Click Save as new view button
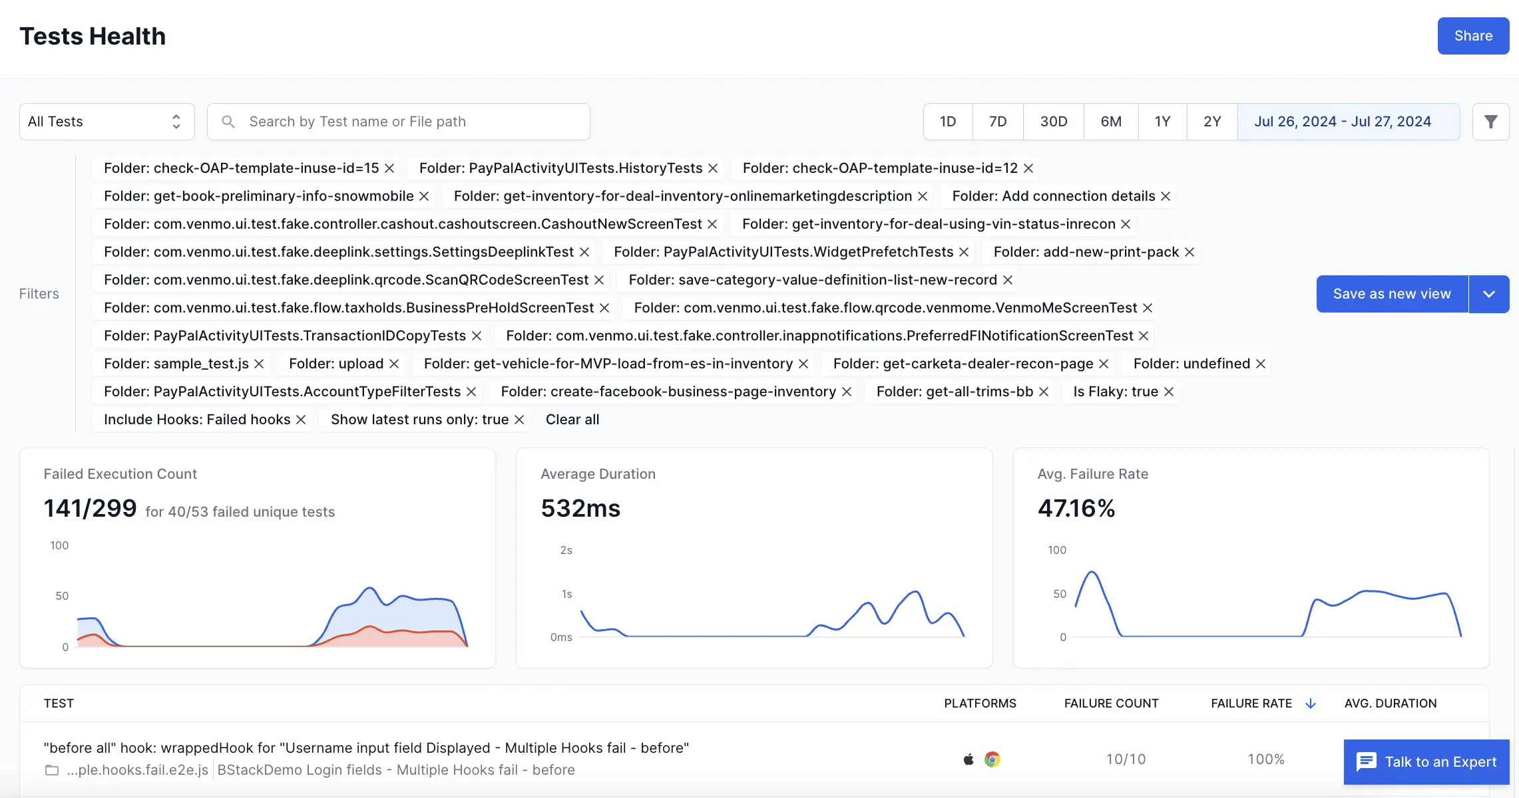This screenshot has width=1519, height=798. 1391,294
